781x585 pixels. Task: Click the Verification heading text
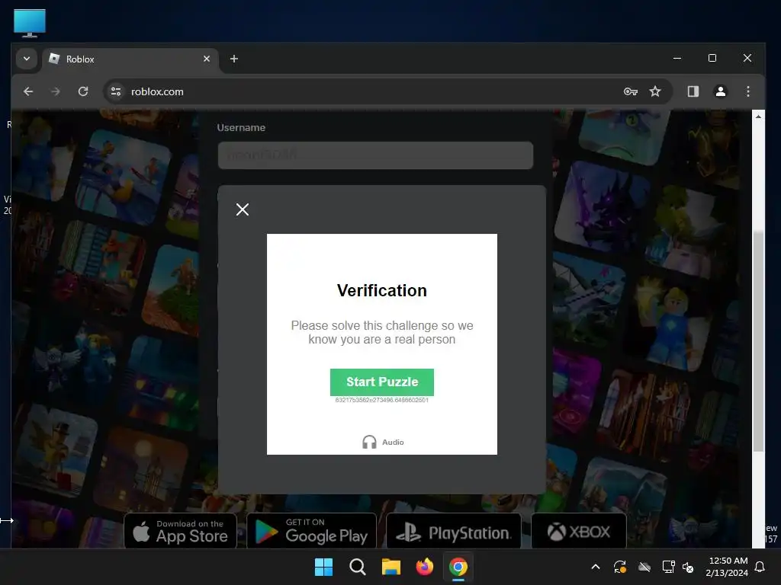click(382, 290)
